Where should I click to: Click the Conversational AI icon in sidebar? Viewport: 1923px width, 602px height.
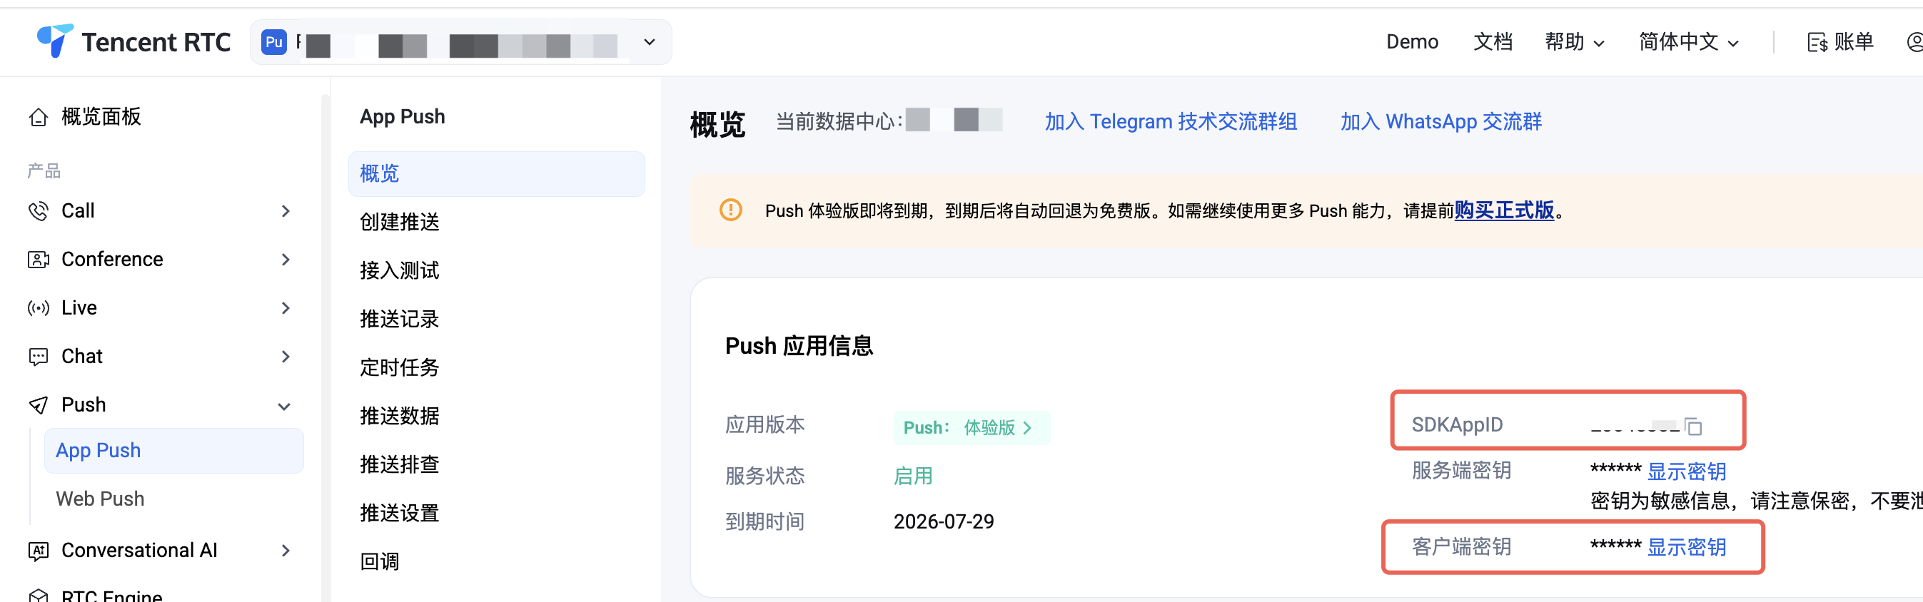pos(38,551)
